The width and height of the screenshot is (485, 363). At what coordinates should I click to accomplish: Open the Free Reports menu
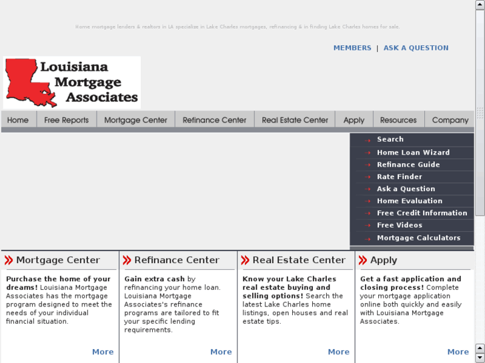pyautogui.click(x=66, y=120)
